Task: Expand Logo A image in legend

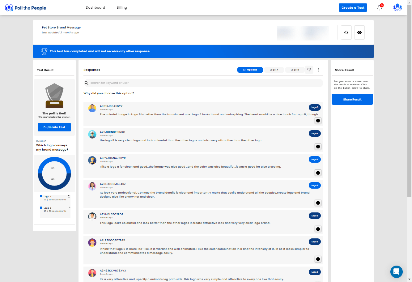Action: pos(69,197)
